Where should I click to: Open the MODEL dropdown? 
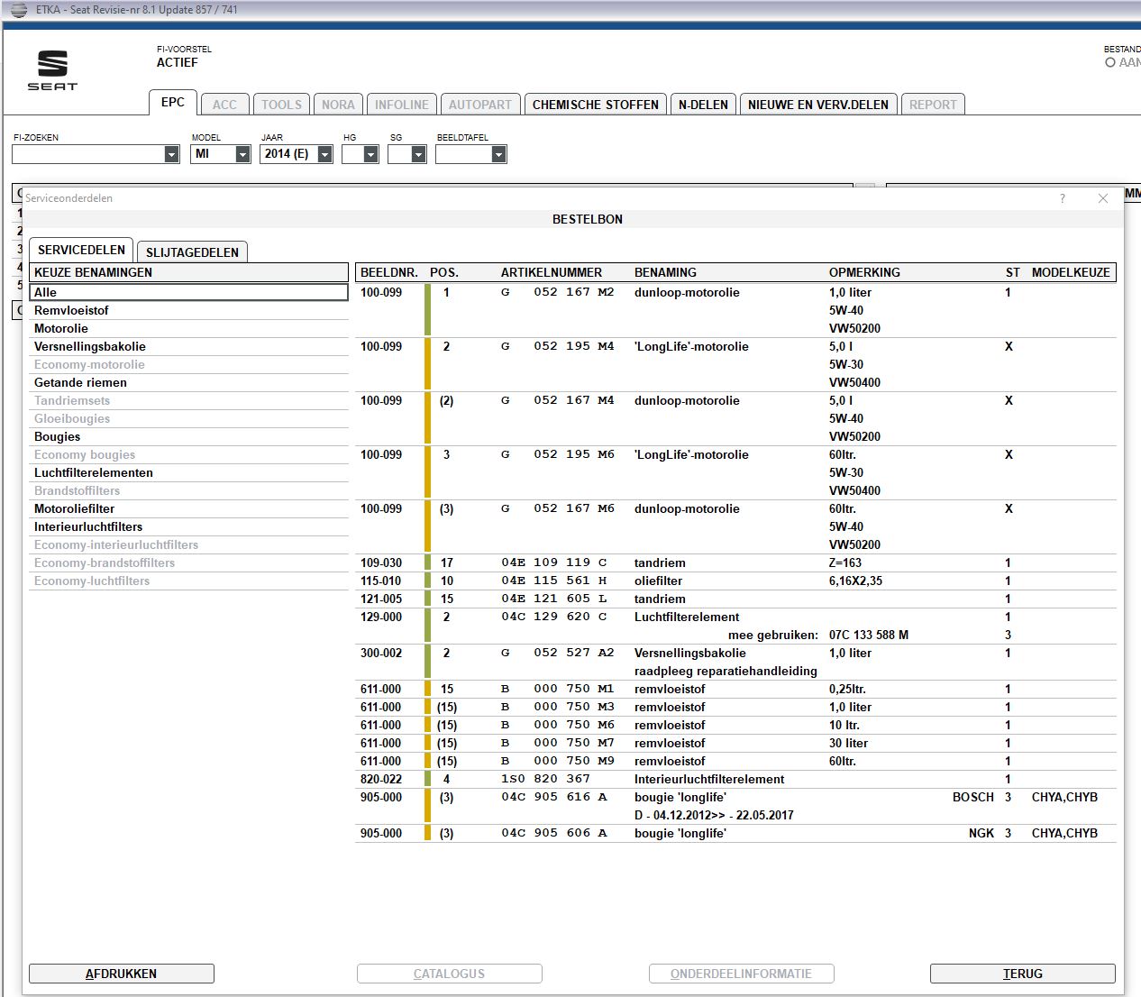[x=242, y=154]
